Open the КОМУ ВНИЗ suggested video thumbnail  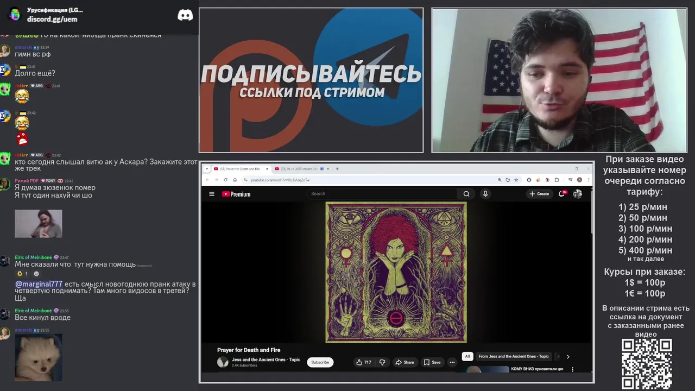488,369
